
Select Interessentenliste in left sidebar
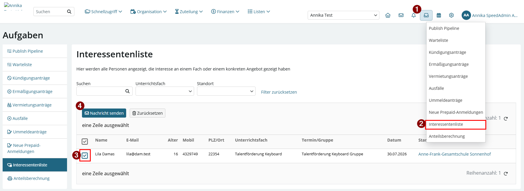(x=35, y=165)
